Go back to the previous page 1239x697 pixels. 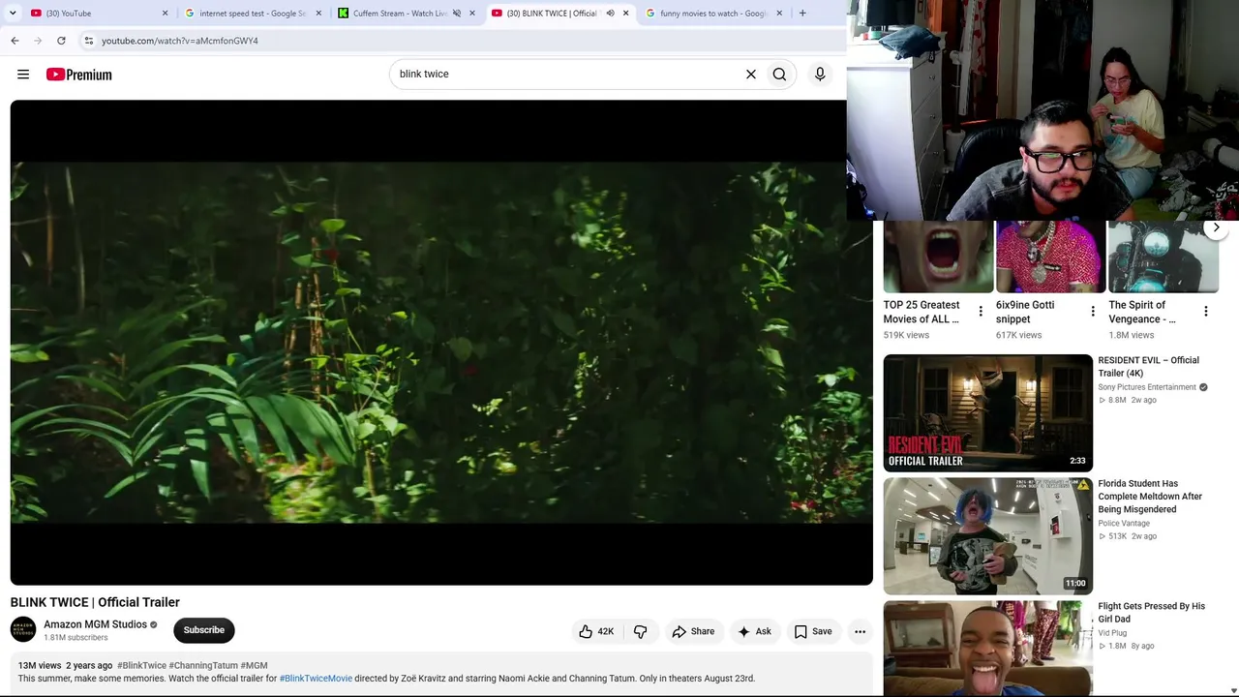coord(15,41)
